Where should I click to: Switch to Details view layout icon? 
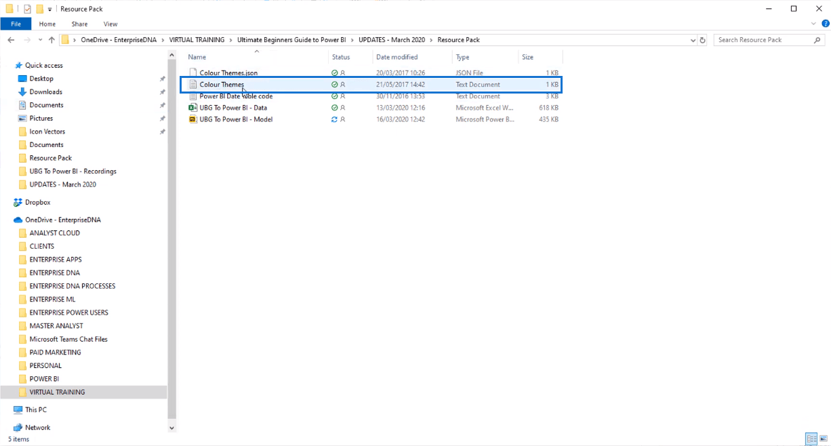pyautogui.click(x=811, y=439)
